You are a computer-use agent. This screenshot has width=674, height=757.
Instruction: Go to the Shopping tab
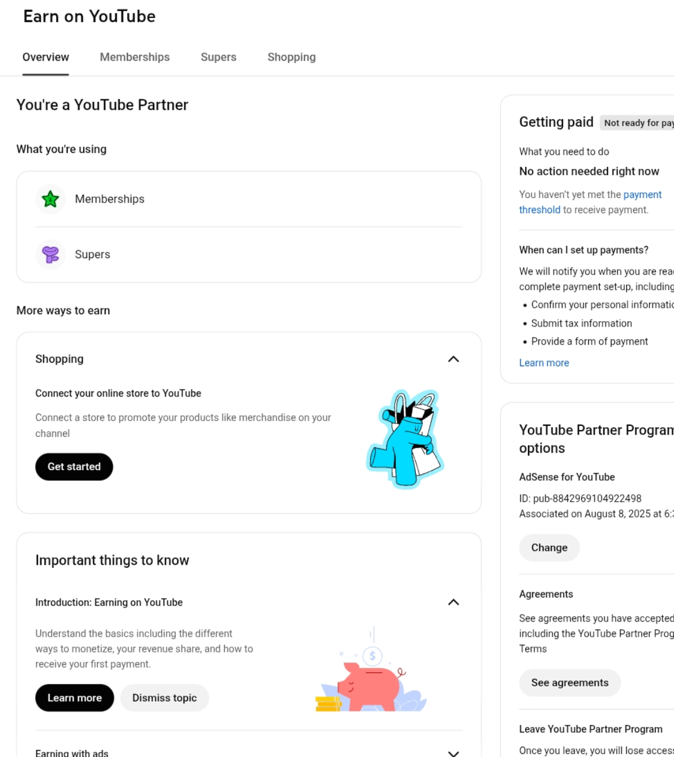tap(291, 57)
